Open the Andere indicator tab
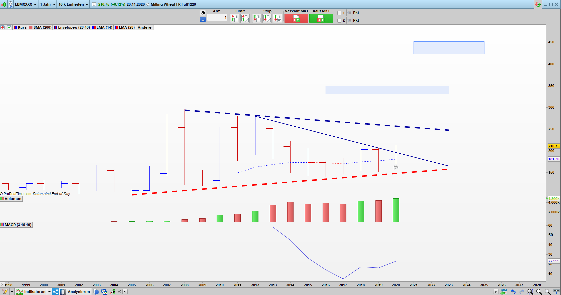 (x=144, y=27)
